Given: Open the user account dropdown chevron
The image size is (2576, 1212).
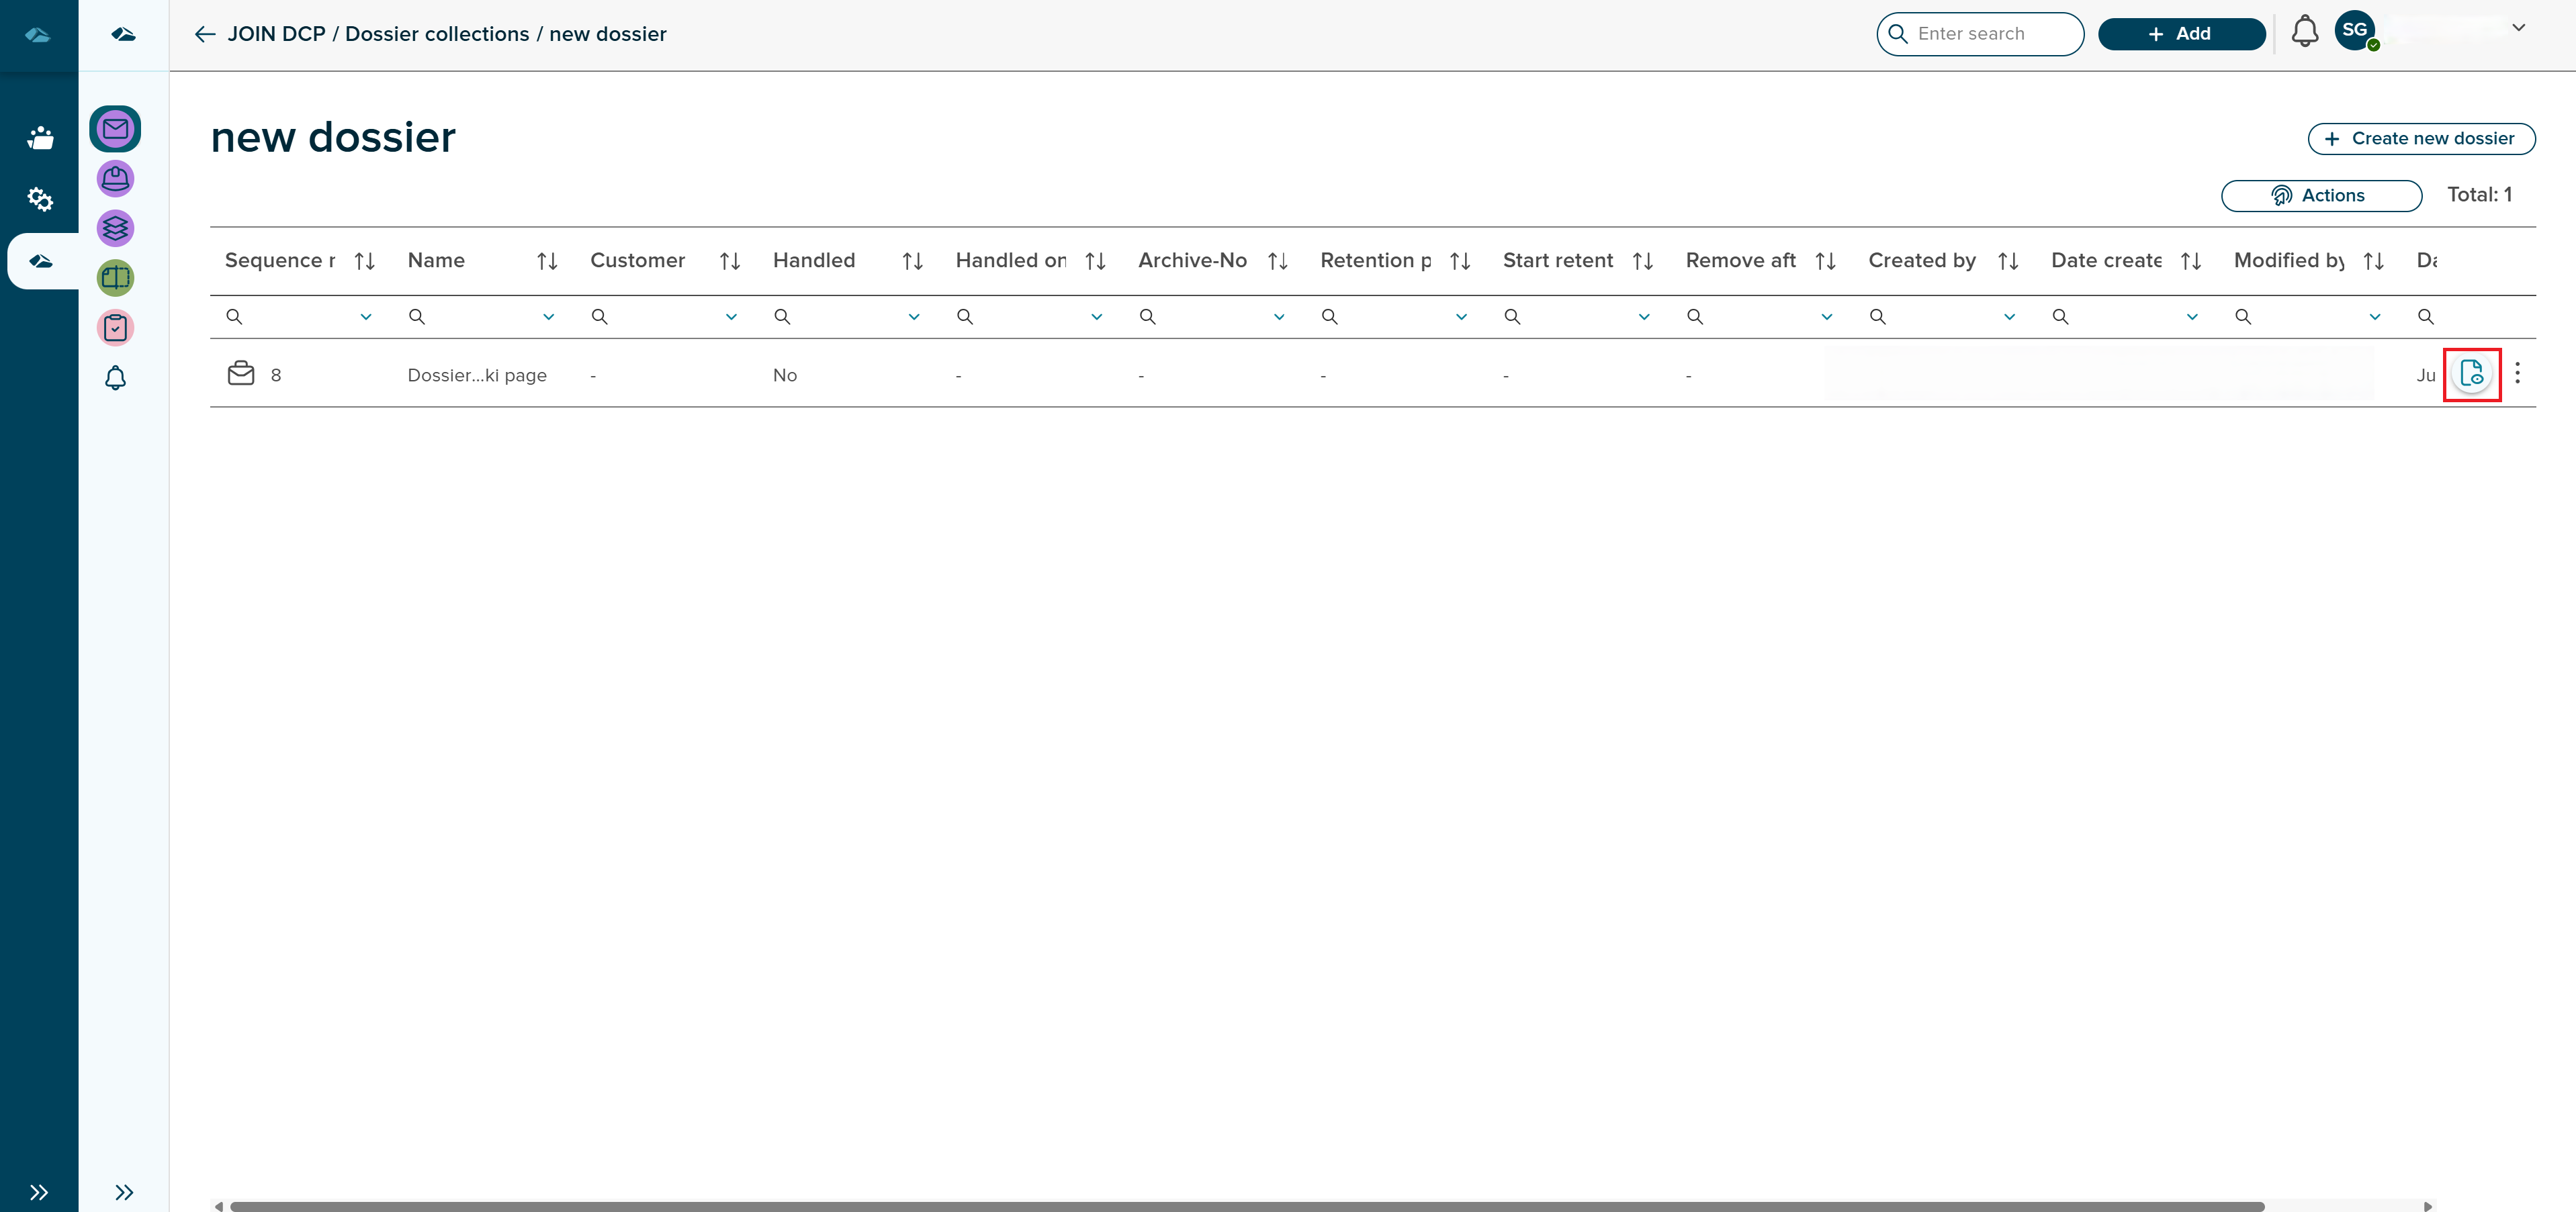Looking at the screenshot, I should pos(2518,28).
